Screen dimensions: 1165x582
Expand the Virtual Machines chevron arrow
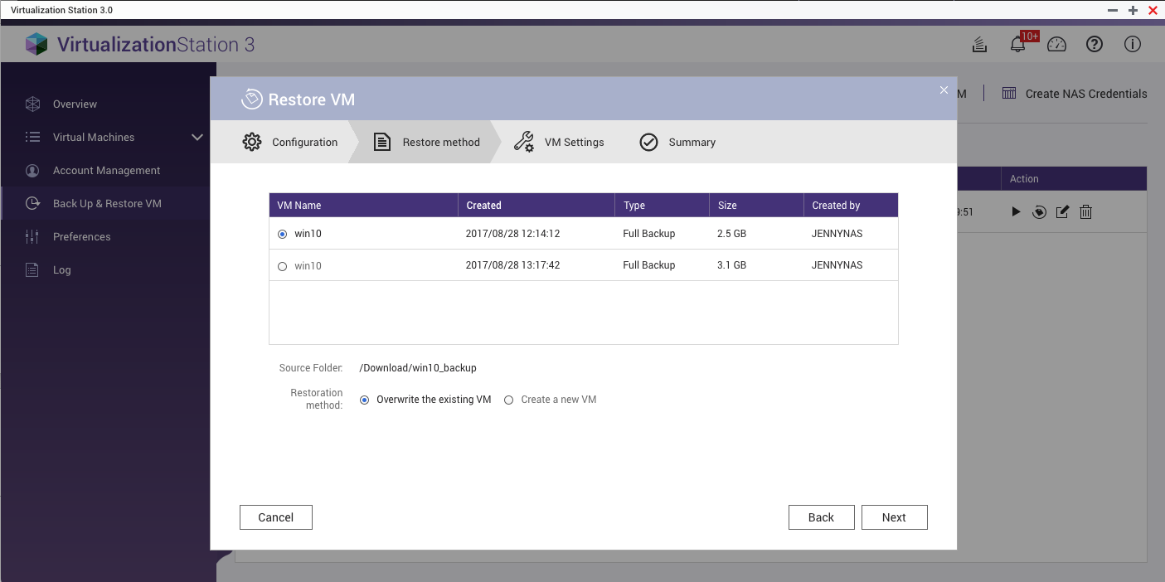coord(197,138)
